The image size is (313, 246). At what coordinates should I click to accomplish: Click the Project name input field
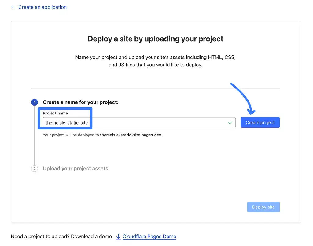pyautogui.click(x=138, y=122)
